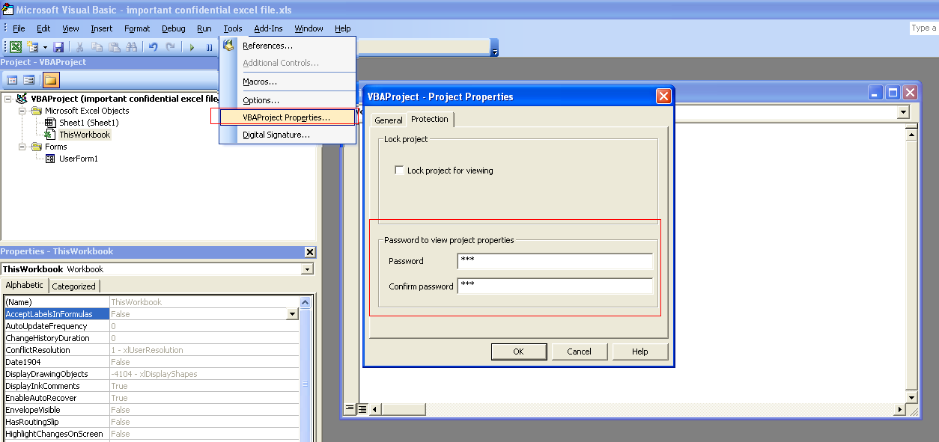Click the View Microsoft Excel icon

point(15,47)
